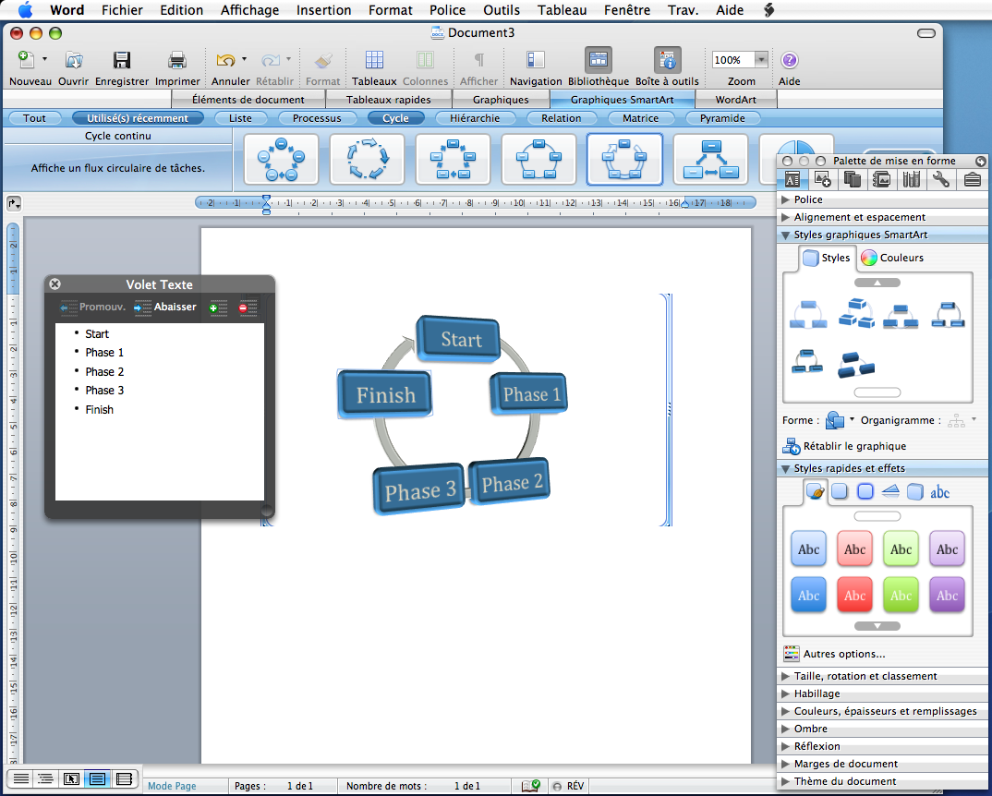Switch to Publishing layout view button

click(x=71, y=778)
